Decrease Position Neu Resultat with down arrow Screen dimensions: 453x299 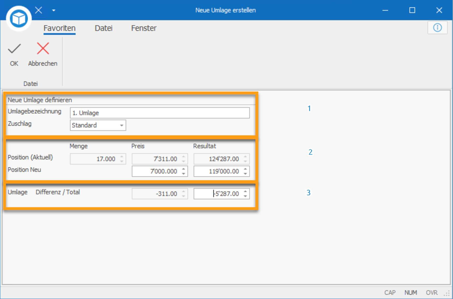pos(245,174)
